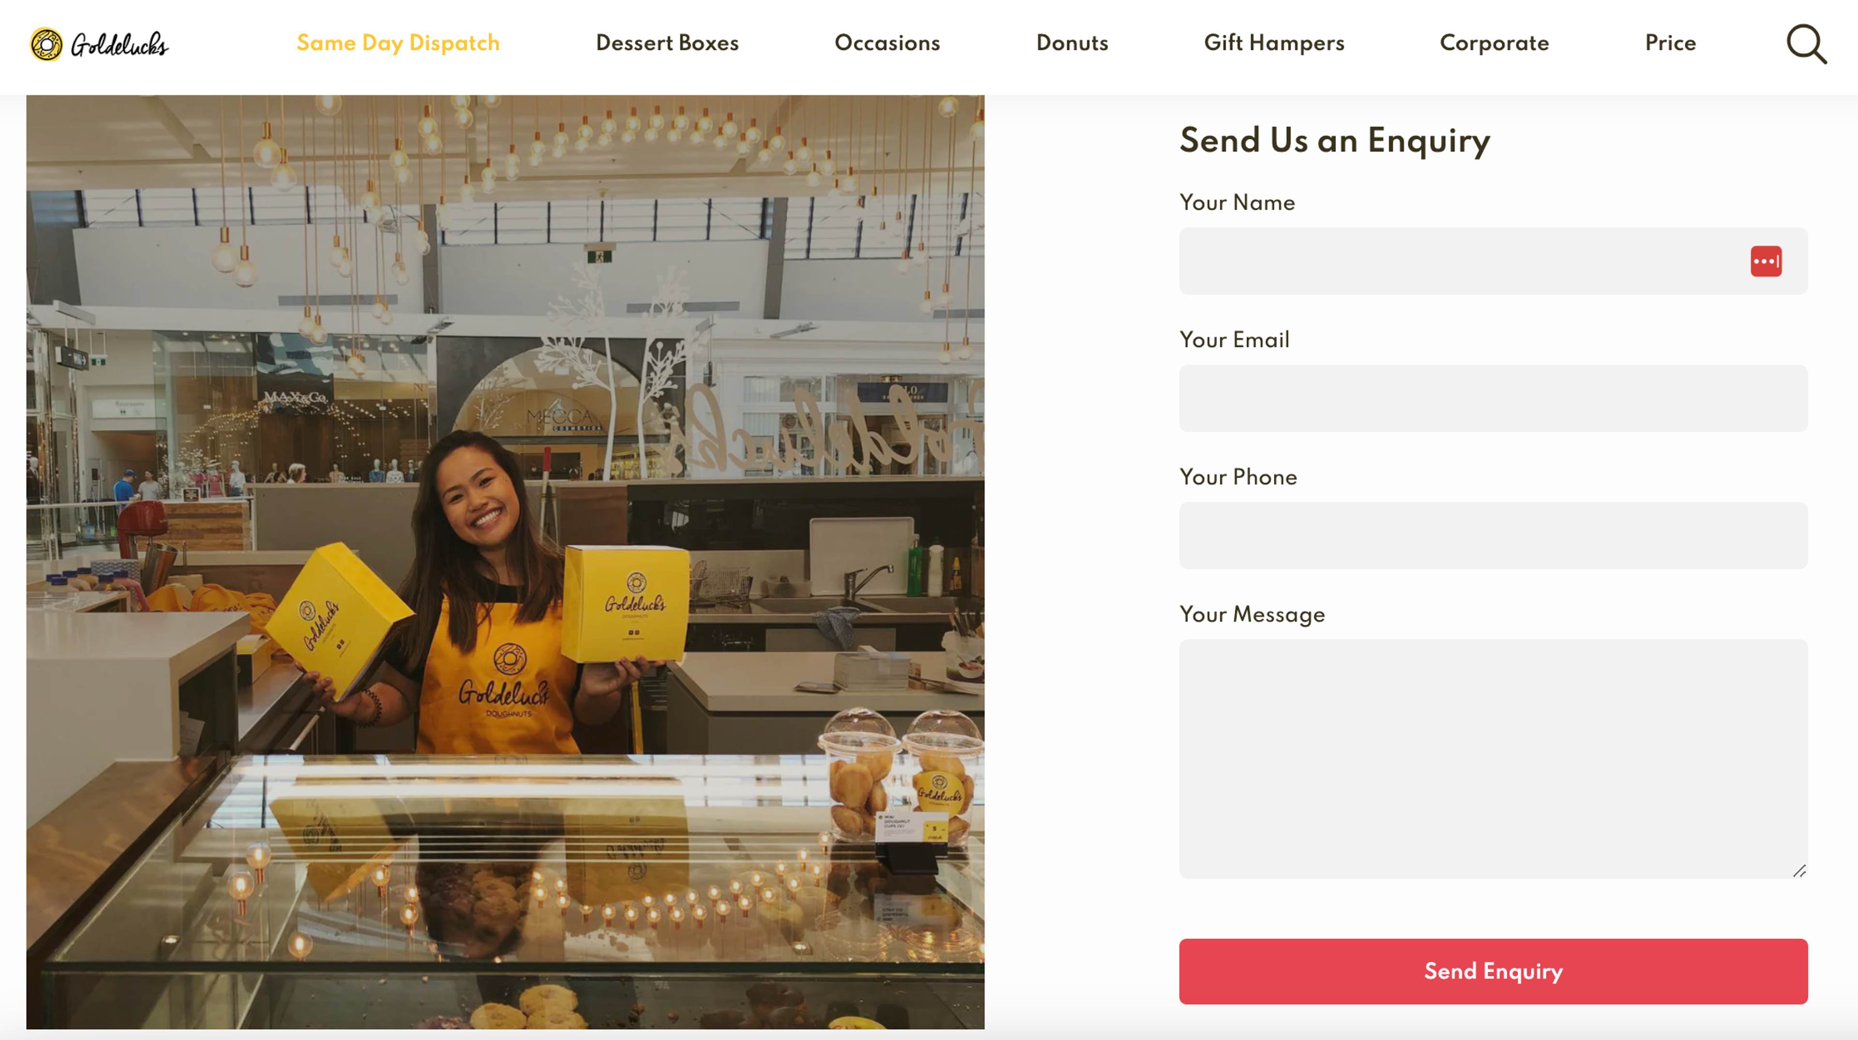Select the Corporate menu item

click(1494, 43)
